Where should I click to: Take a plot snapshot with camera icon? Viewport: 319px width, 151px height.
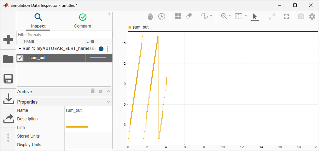[x=301, y=16]
